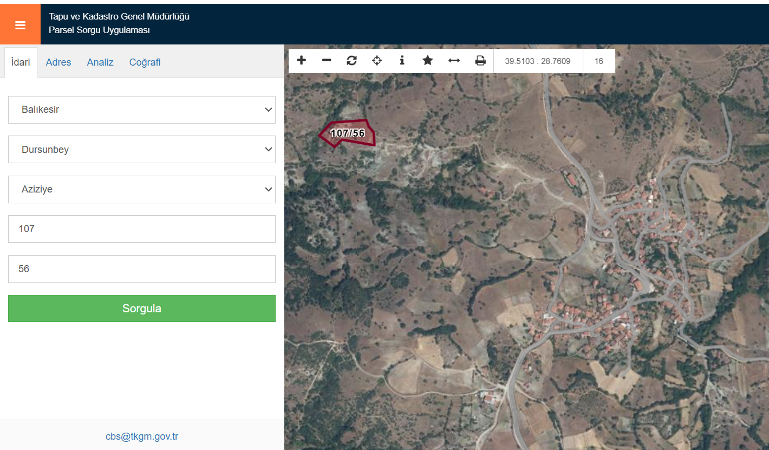Focus the field containing 107
The width and height of the screenshot is (769, 450).
pyautogui.click(x=142, y=229)
